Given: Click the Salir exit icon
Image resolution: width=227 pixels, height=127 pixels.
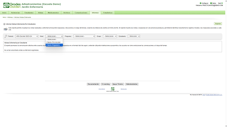Looking at the screenshot, I should pos(222,3).
